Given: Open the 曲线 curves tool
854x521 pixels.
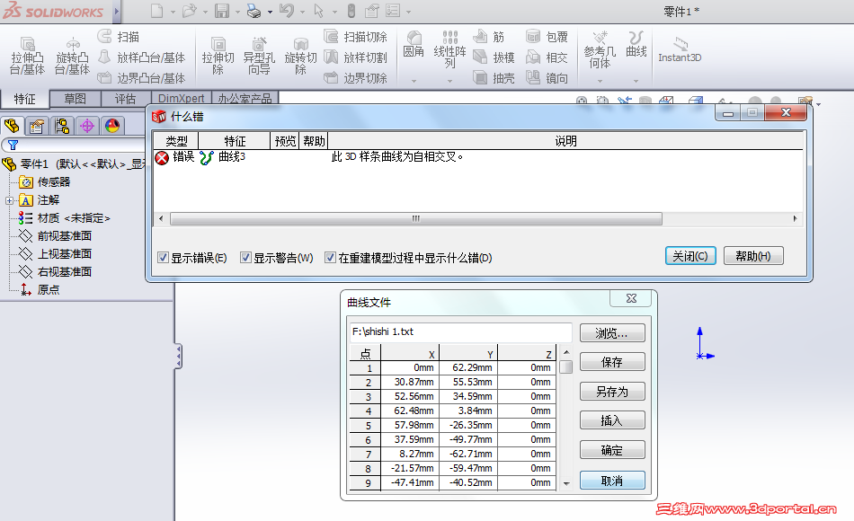Looking at the screenshot, I should click(636, 44).
